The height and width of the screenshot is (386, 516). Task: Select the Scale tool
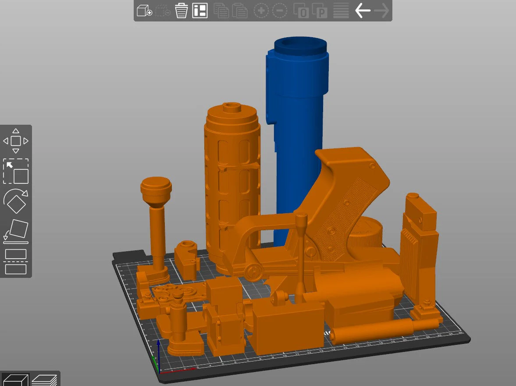click(x=16, y=171)
